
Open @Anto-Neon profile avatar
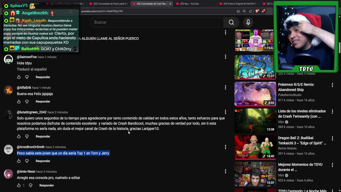[x=8, y=174]
